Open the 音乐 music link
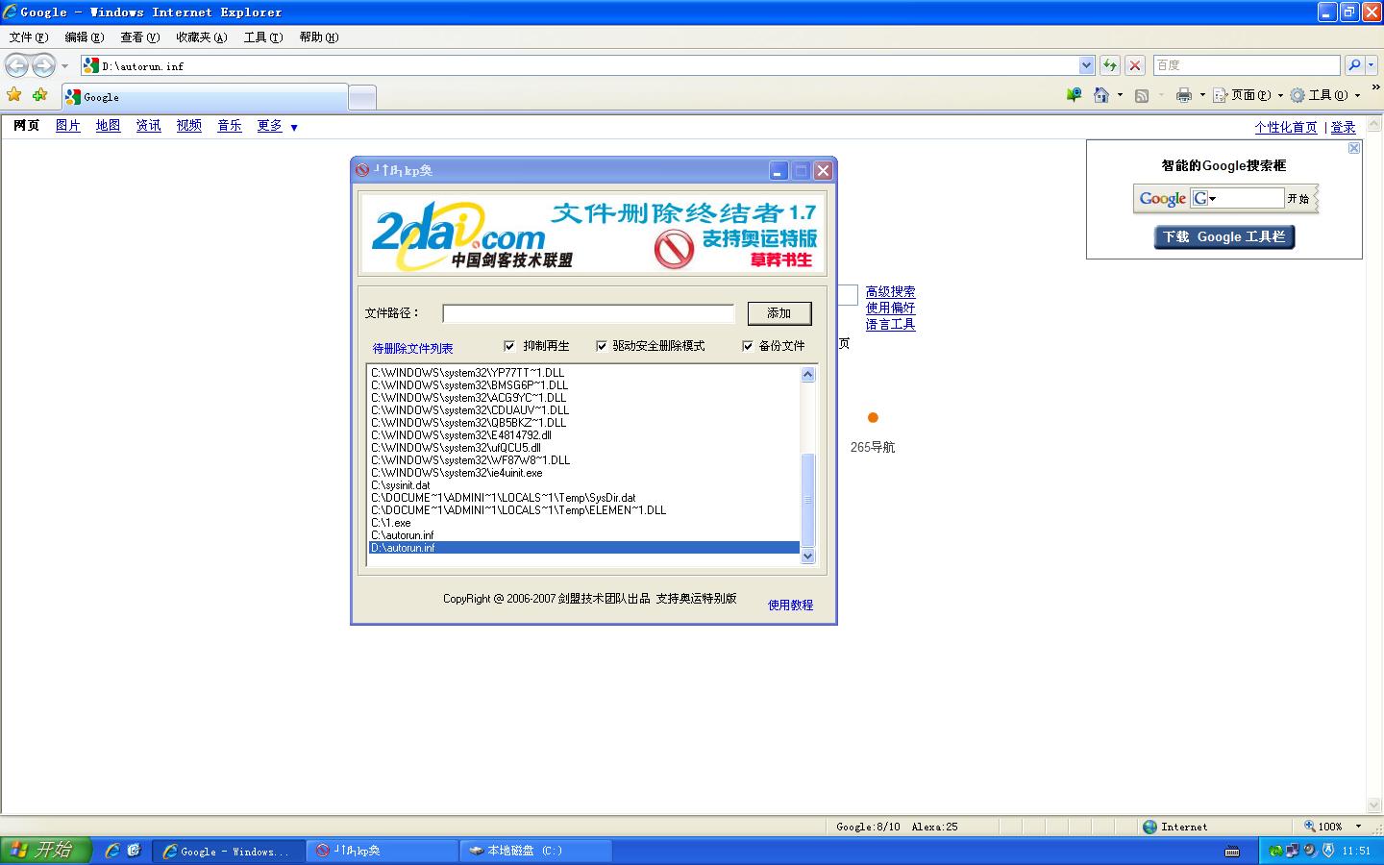The width and height of the screenshot is (1384, 865). pos(229,126)
